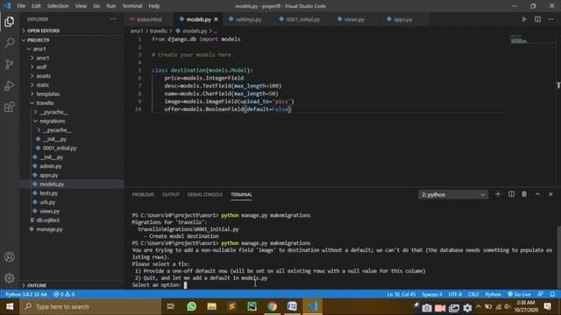Kill the terminal with trash icon

pos(524,194)
